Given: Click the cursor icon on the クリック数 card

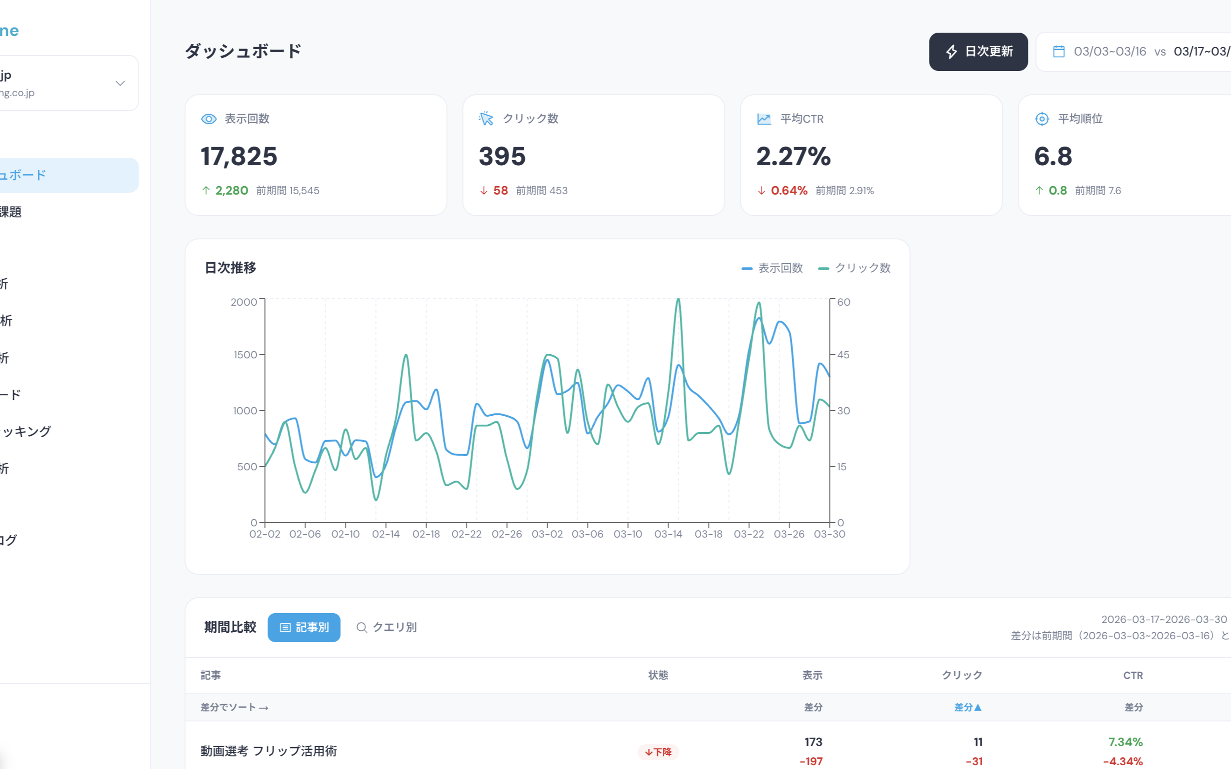Looking at the screenshot, I should 486,118.
